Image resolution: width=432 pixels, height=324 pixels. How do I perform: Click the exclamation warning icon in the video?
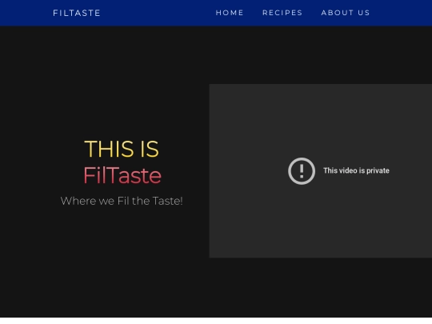click(302, 171)
